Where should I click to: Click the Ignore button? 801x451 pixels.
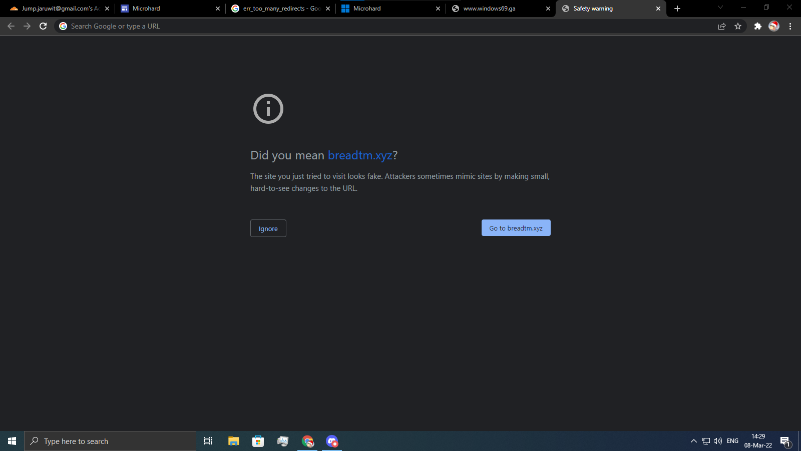coord(268,229)
